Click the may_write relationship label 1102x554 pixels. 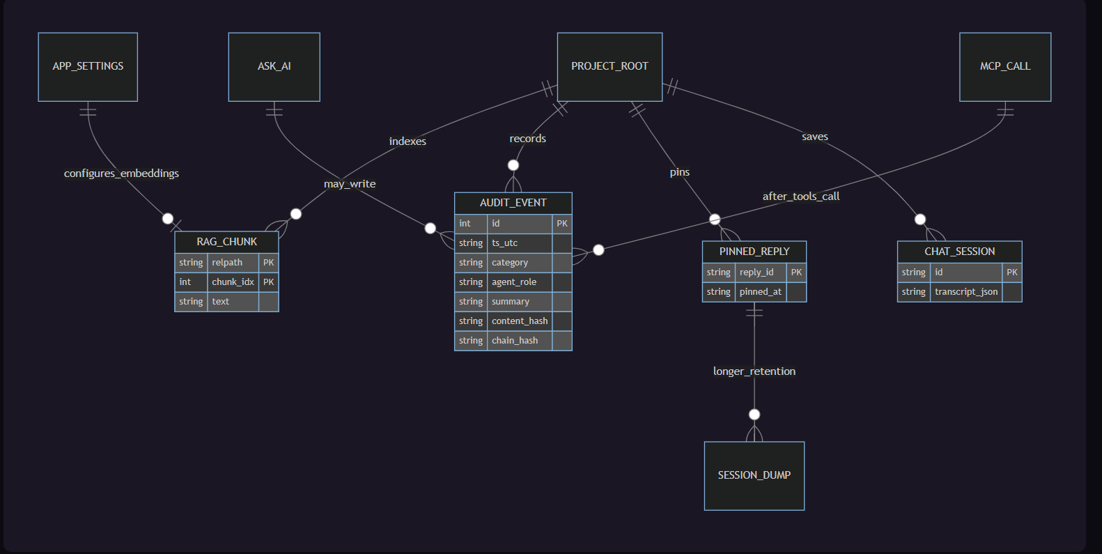click(350, 184)
